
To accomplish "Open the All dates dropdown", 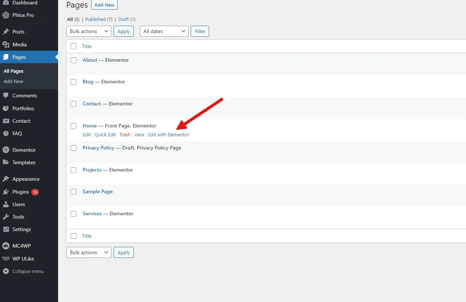I will [x=164, y=31].
